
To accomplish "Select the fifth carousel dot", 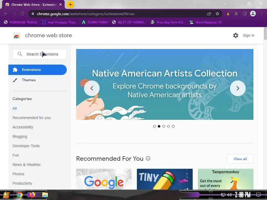I will pos(173,126).
